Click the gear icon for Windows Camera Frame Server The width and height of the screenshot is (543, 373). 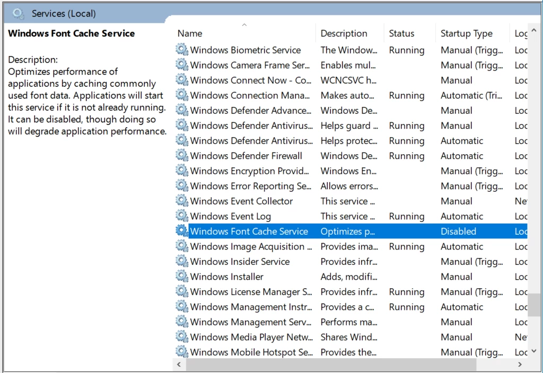click(182, 65)
